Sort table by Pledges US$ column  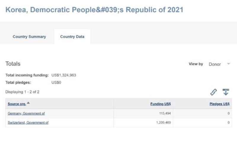click(x=220, y=104)
